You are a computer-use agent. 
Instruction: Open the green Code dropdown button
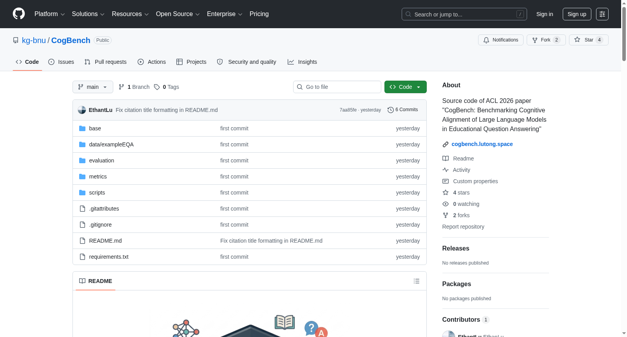pos(406,87)
